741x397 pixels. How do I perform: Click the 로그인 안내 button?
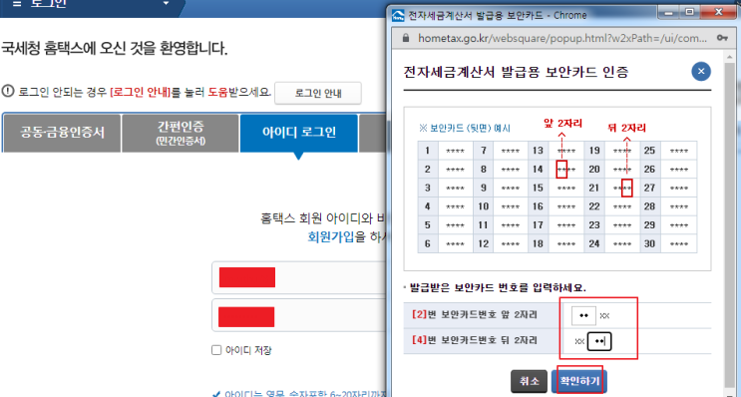click(318, 93)
